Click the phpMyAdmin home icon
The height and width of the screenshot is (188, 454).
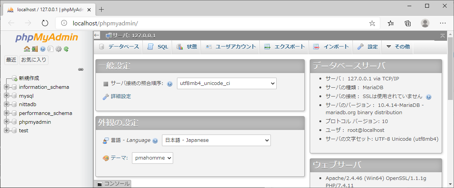pyautogui.click(x=27, y=49)
